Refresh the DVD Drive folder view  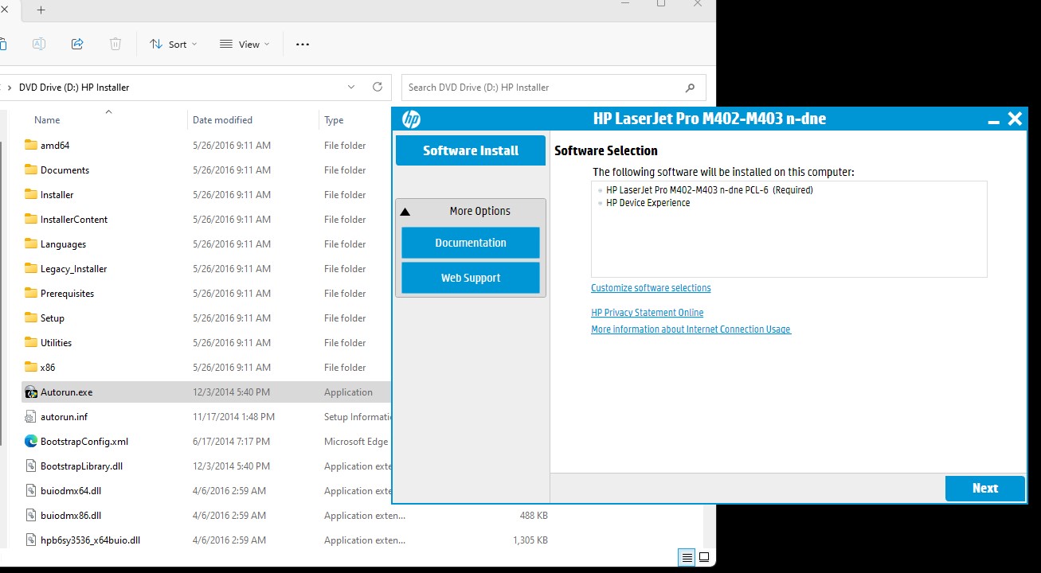[x=378, y=88]
